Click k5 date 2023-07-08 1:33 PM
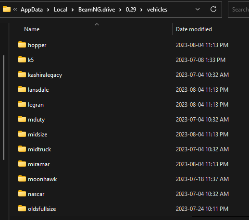 coord(200,60)
